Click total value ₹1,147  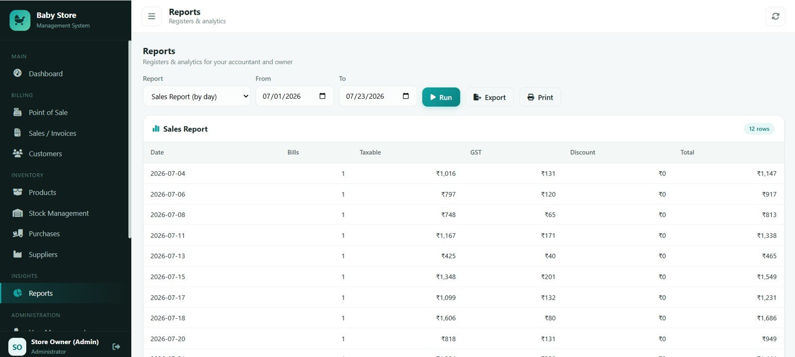pos(767,173)
